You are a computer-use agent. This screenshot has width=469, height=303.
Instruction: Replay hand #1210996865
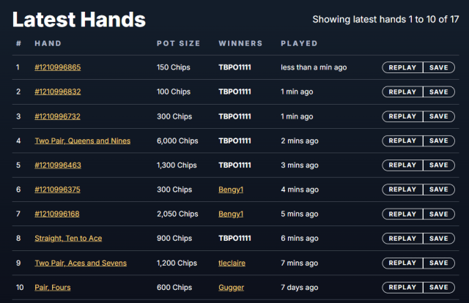(x=402, y=67)
